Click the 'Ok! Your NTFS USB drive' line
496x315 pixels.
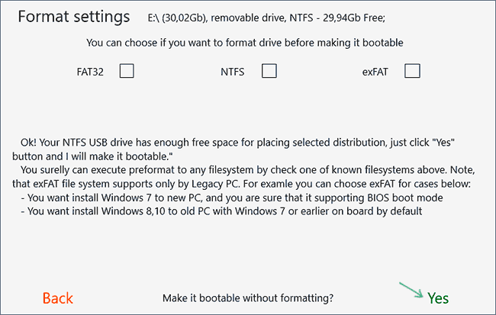237,143
